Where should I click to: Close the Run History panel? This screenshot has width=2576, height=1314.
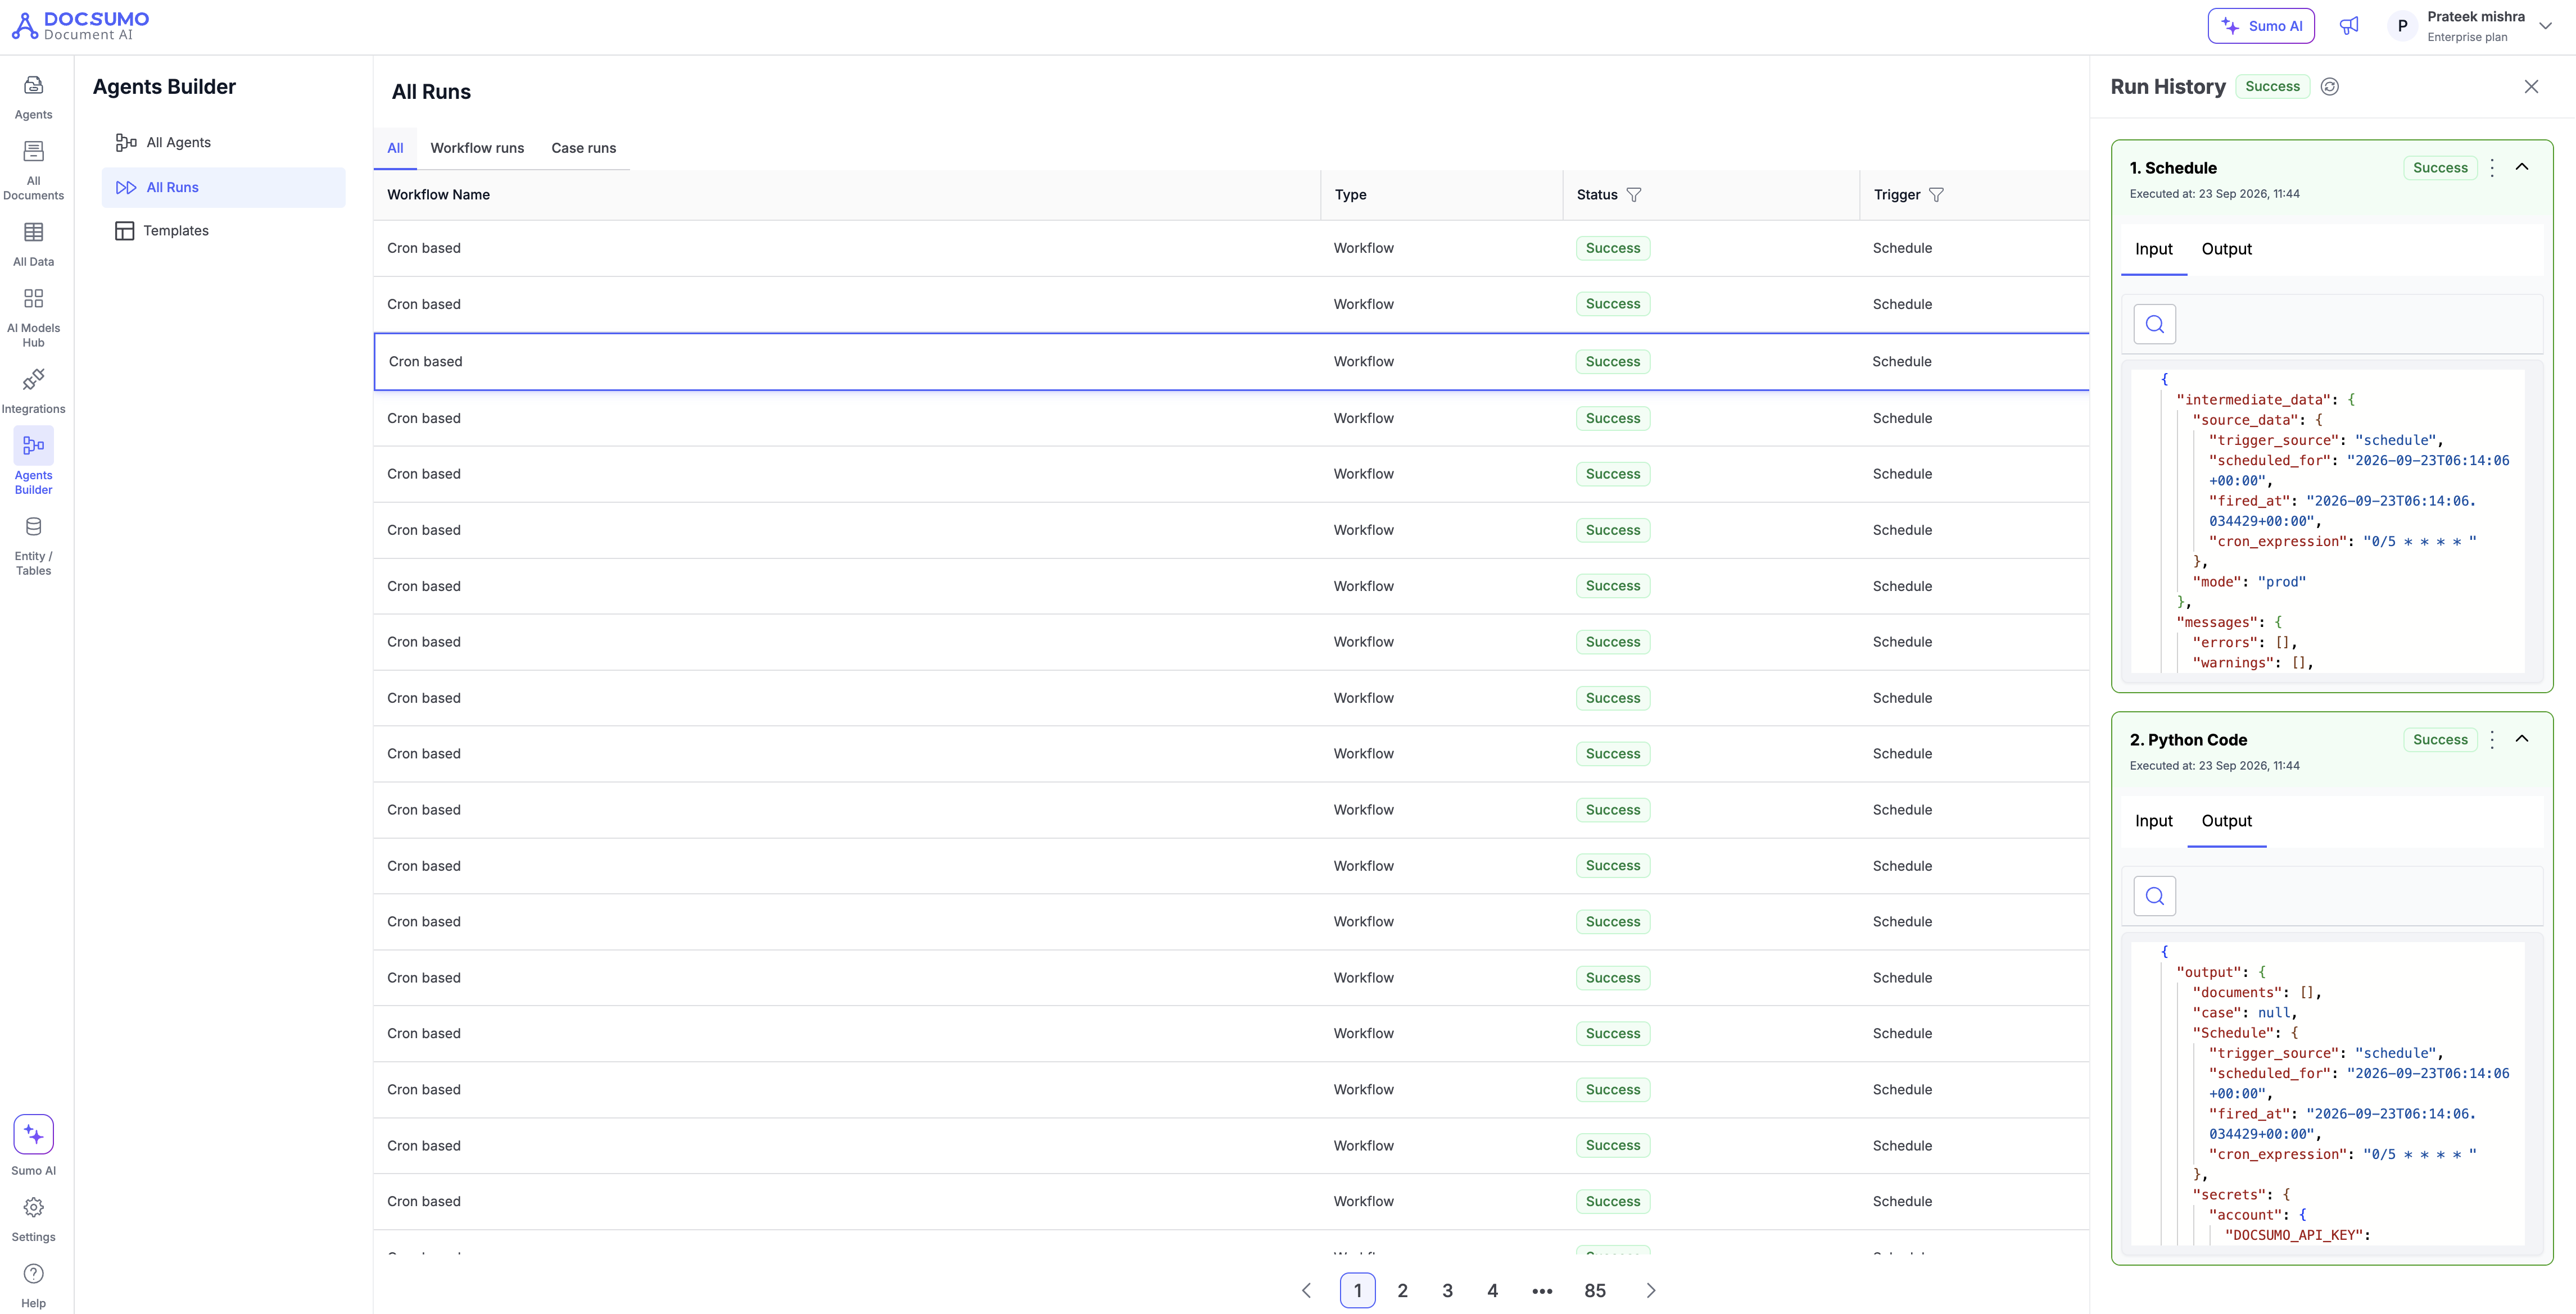tap(2531, 87)
